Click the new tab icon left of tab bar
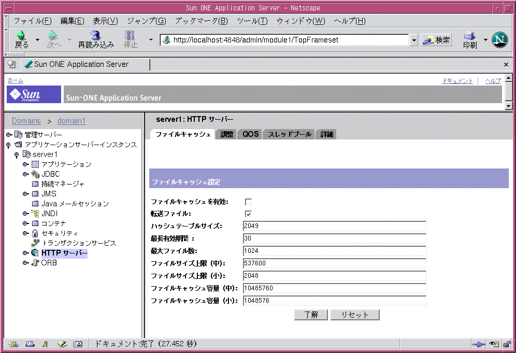Image resolution: width=516 pixels, height=353 pixels. coord(11,64)
